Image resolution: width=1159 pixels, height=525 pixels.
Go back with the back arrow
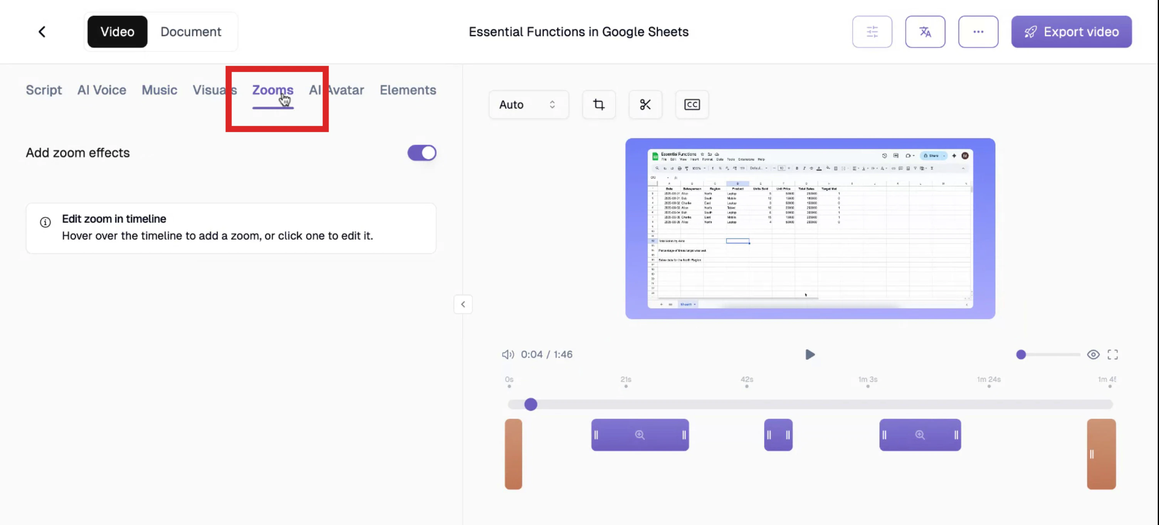coord(42,32)
